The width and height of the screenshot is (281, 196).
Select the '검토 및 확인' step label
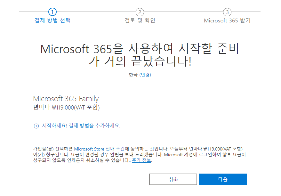pos(140,20)
